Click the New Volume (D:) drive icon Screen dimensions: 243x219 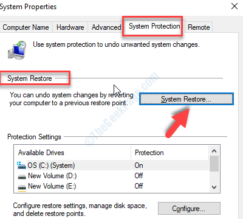point(22,176)
